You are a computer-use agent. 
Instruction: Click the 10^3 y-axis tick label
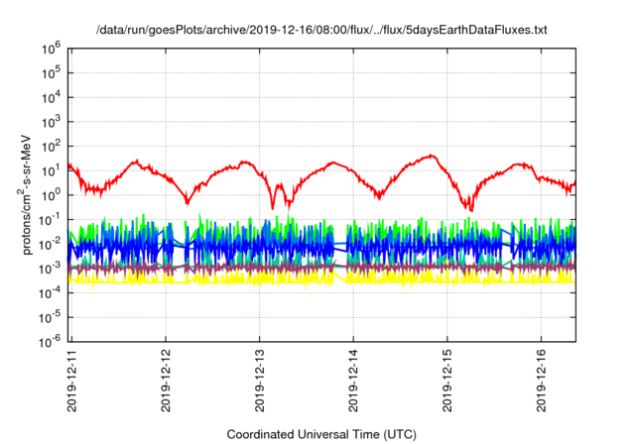(51, 122)
